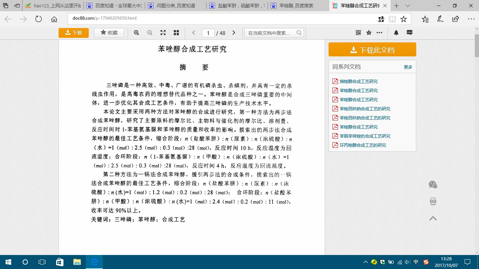The width and height of the screenshot is (479, 269).
Task: Open QR code icon in document toolbar
Action: coord(358,33)
